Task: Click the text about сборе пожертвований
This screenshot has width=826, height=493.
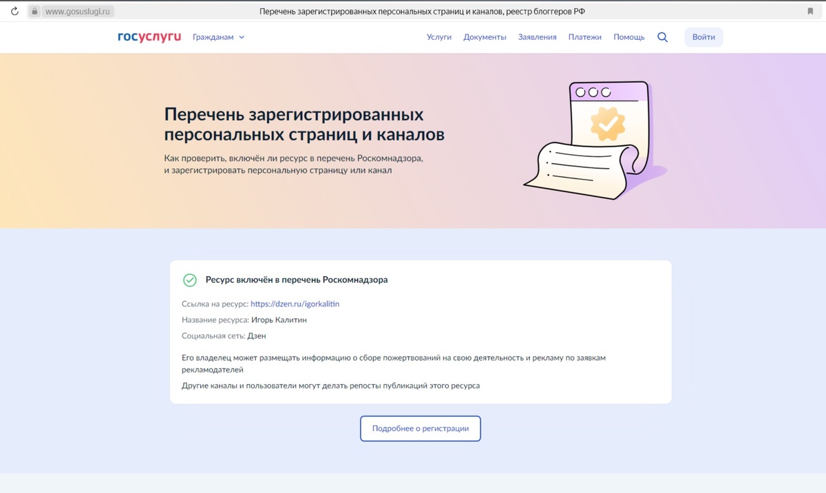Action: (x=394, y=364)
